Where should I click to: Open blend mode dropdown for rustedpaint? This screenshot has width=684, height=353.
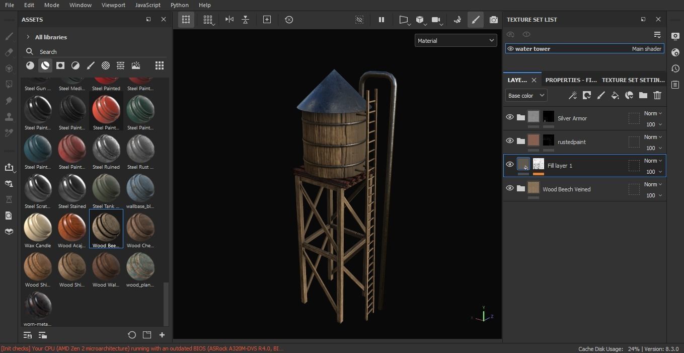point(653,137)
